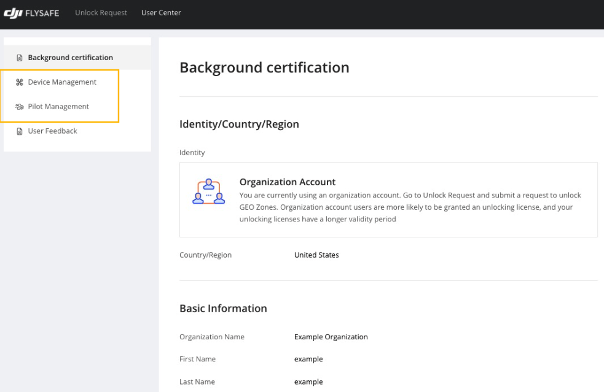Click the Identity/Country/Region heading
The width and height of the screenshot is (604, 392).
click(x=239, y=125)
